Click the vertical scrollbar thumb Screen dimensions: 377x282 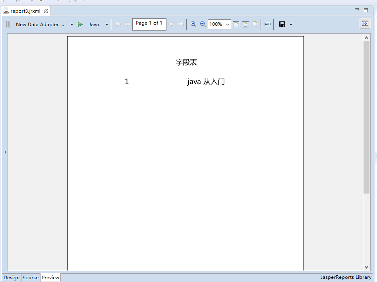point(366,117)
